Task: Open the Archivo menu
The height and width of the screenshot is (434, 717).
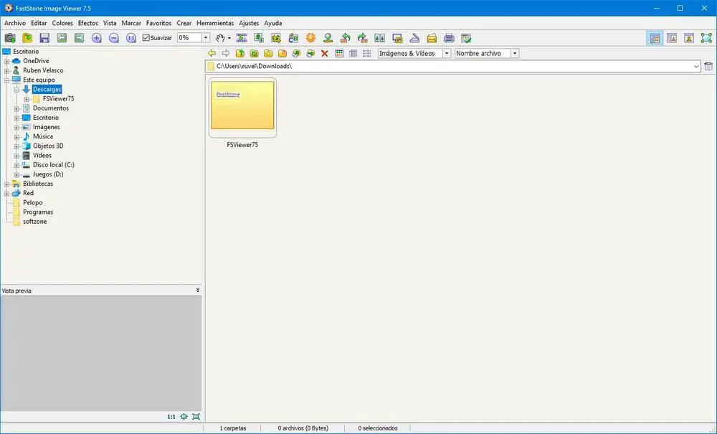Action: pyautogui.click(x=15, y=23)
